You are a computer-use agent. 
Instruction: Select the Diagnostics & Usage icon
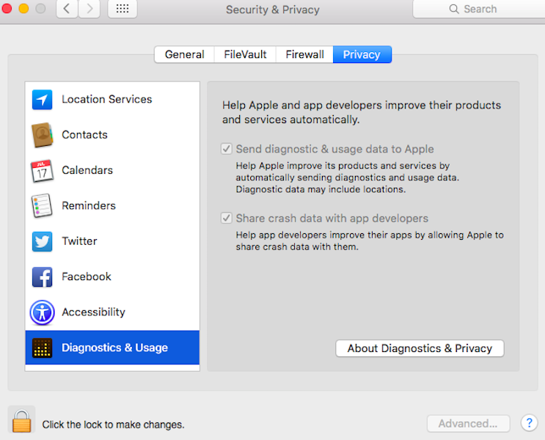[x=42, y=348]
